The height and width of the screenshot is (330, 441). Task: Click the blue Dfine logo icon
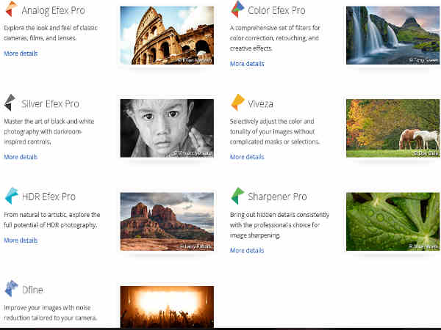[x=12, y=288]
